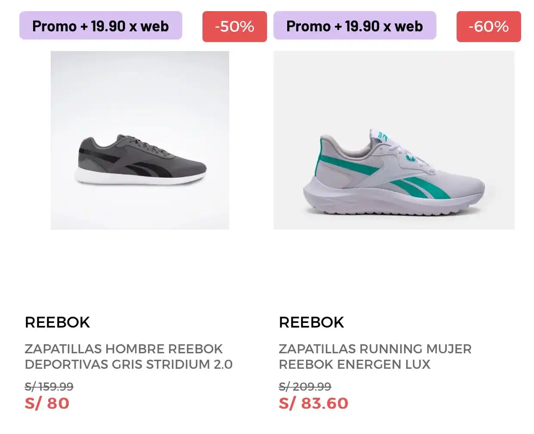The height and width of the screenshot is (434, 534).
Task: Select the S/ 83.60 sale price
Action: pos(313,404)
